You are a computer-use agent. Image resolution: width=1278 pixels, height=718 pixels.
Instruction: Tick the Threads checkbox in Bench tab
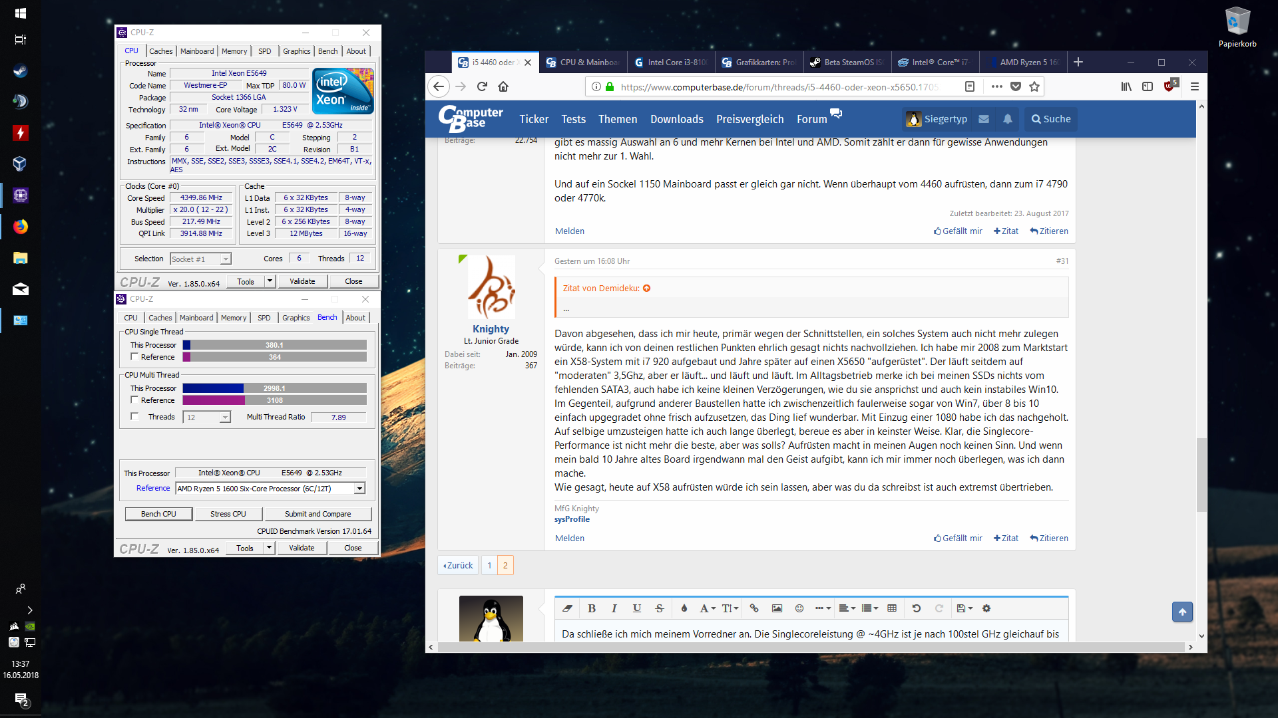pos(134,417)
